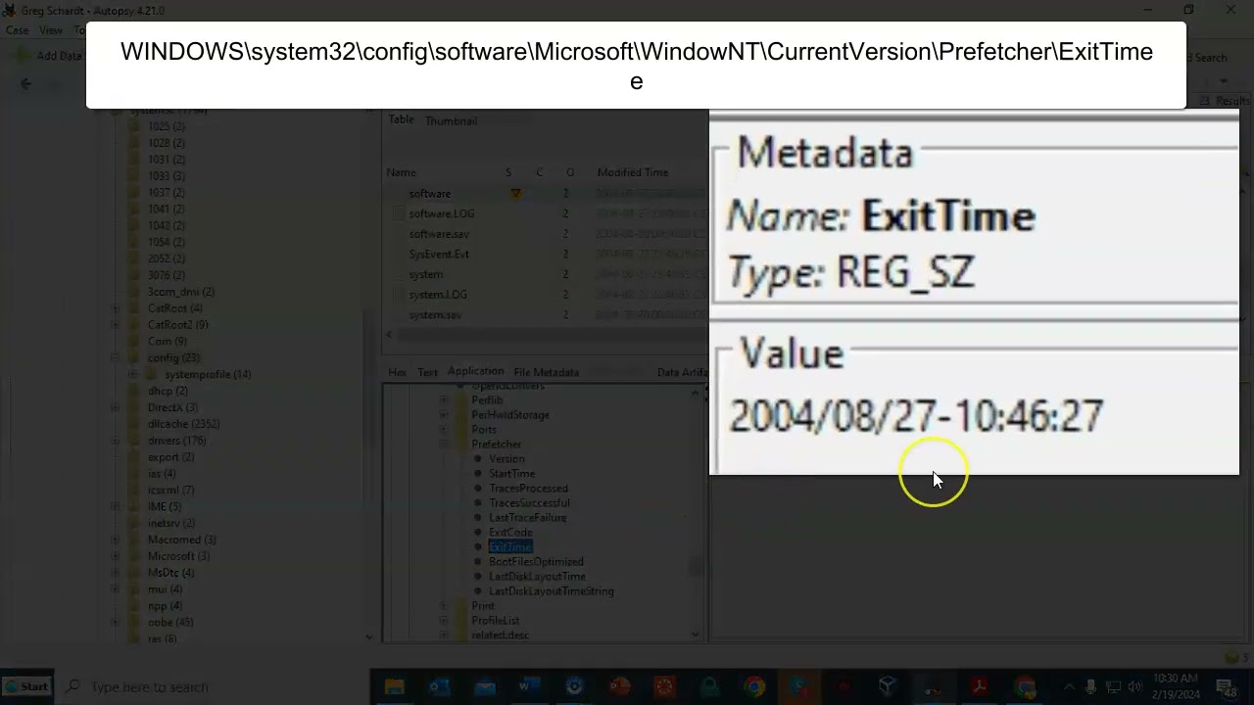Image resolution: width=1254 pixels, height=705 pixels.
Task: Open Google Chrome from the taskbar
Action: pos(754,687)
